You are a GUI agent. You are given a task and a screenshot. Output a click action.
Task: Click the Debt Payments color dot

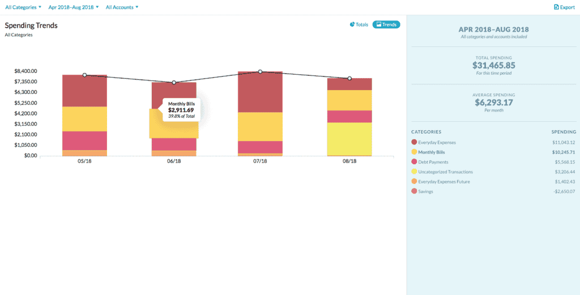point(414,161)
